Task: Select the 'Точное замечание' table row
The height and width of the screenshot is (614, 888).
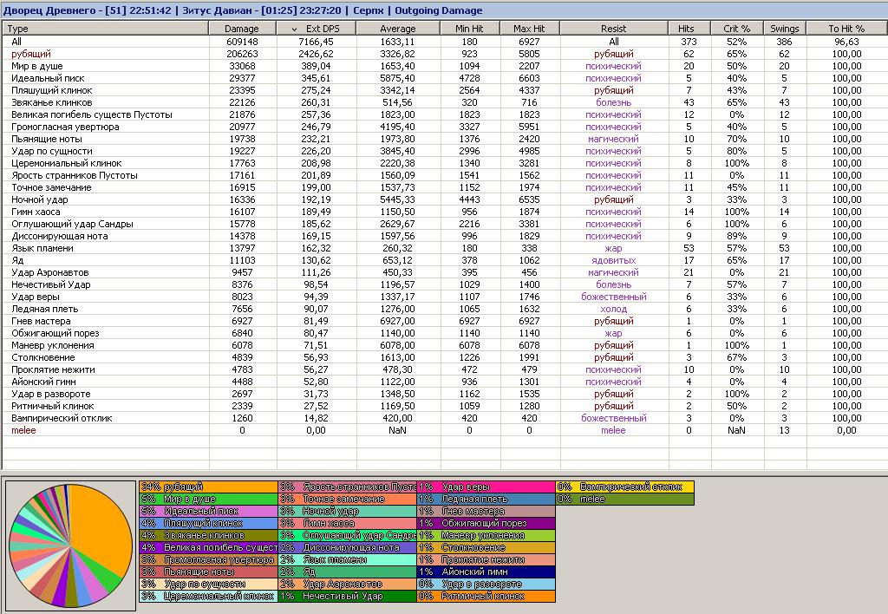Action: [x=444, y=187]
